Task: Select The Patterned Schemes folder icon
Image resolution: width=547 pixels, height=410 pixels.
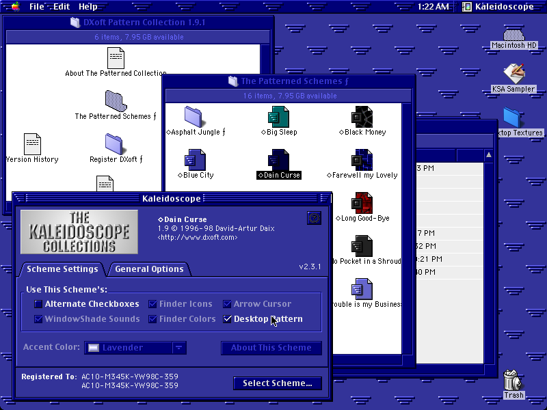Action: [x=116, y=101]
